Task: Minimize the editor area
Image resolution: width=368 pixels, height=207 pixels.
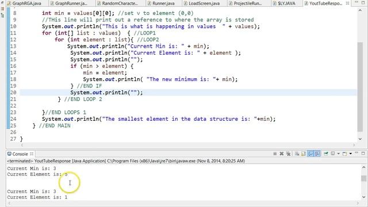Action: click(x=356, y=2)
